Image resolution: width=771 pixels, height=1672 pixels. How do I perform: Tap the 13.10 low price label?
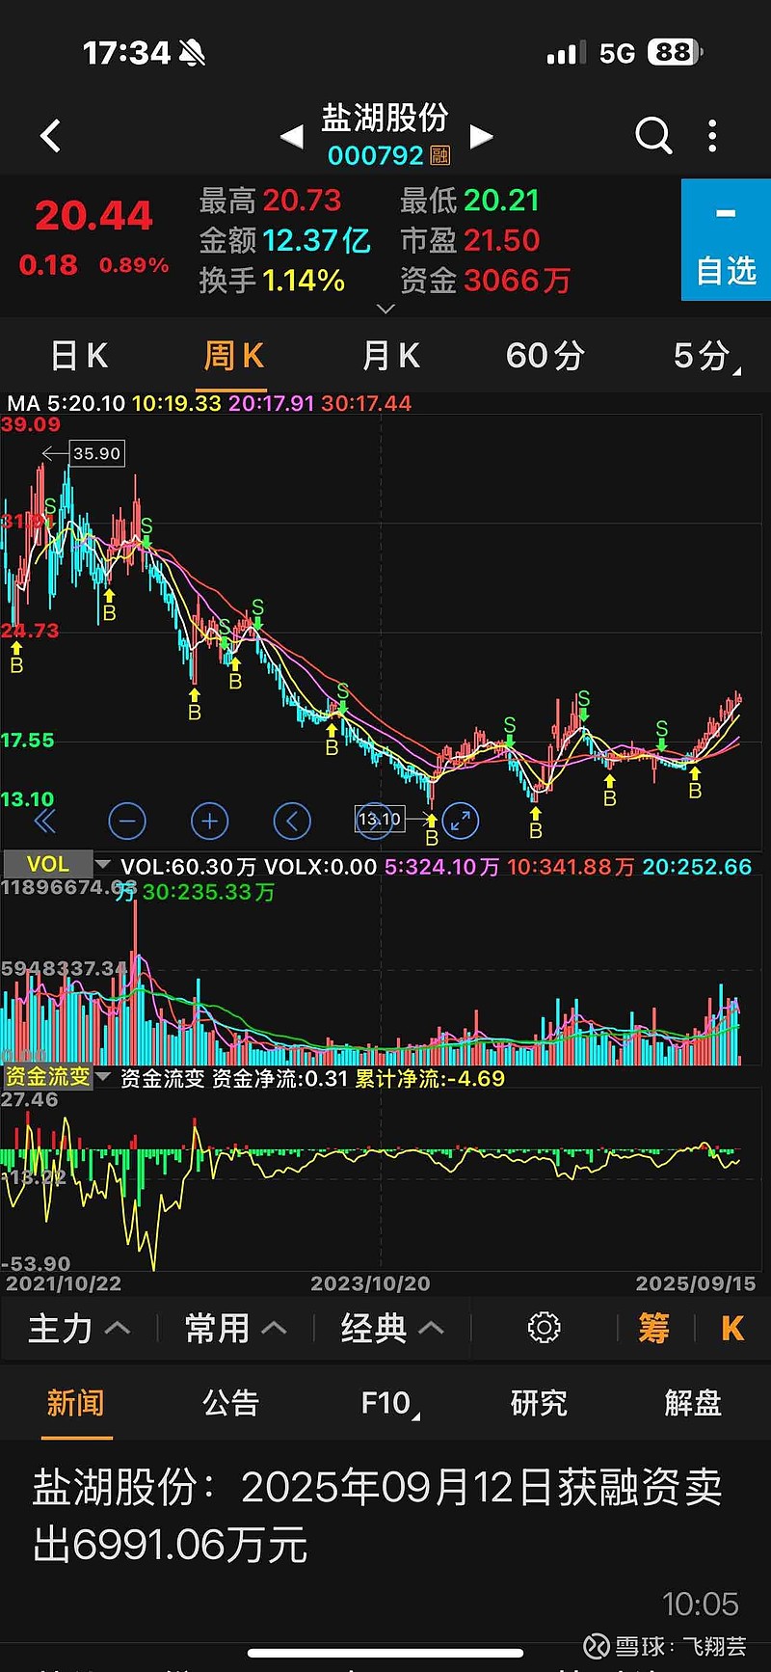pos(380,819)
